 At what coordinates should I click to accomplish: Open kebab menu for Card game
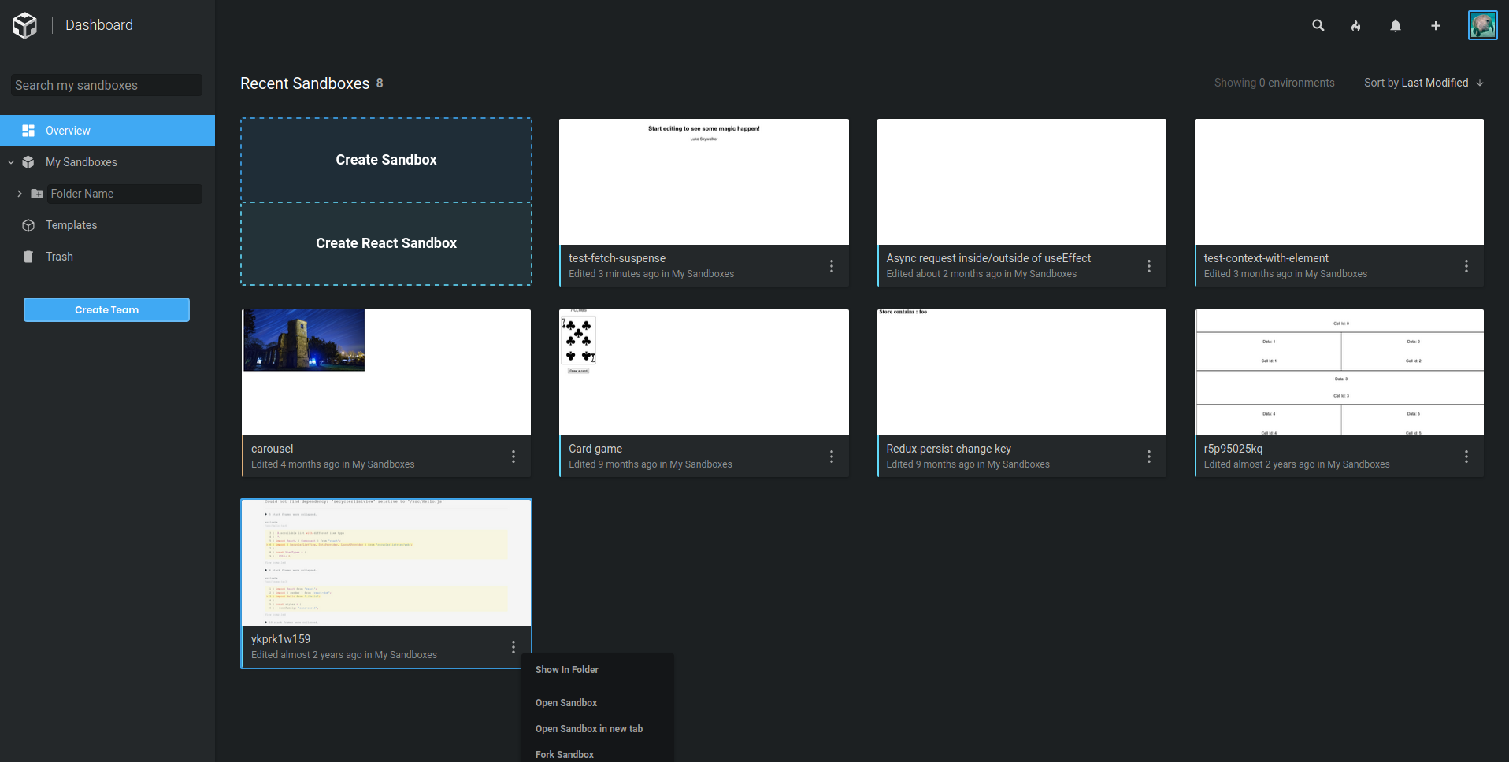(831, 457)
